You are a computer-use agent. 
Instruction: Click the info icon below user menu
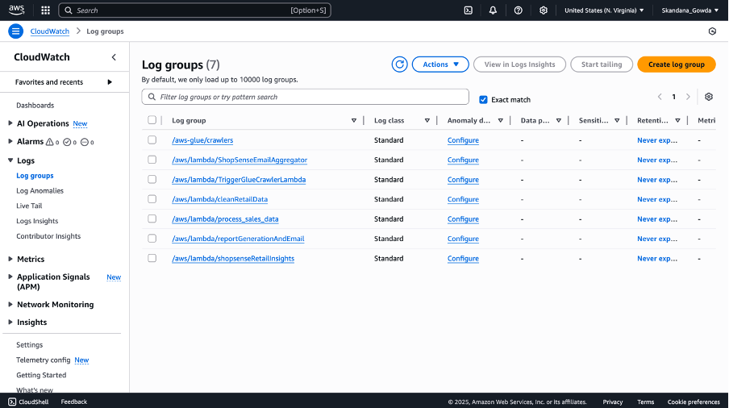click(712, 31)
